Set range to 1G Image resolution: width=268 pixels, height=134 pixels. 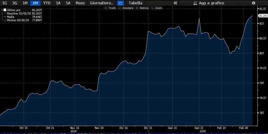pyautogui.click(x=5, y=3)
